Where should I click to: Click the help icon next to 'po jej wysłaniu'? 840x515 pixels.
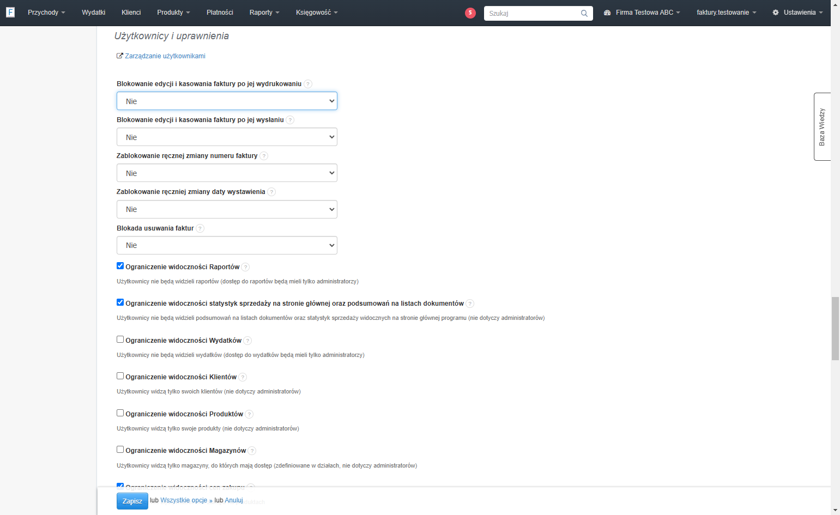click(290, 120)
